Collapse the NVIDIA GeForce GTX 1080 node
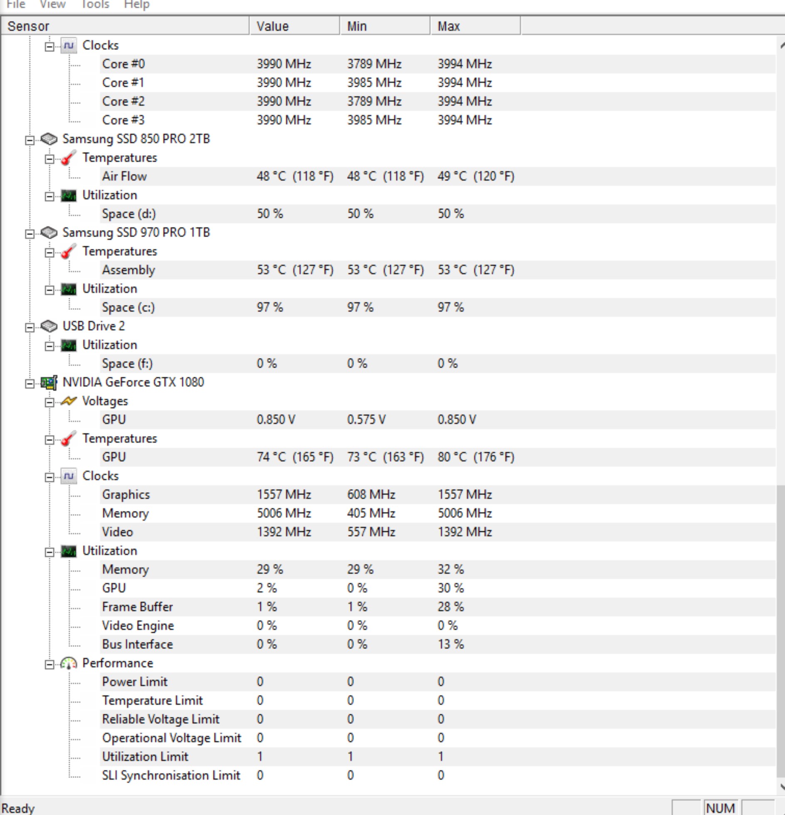Screen dimensions: 785x815 pos(30,384)
